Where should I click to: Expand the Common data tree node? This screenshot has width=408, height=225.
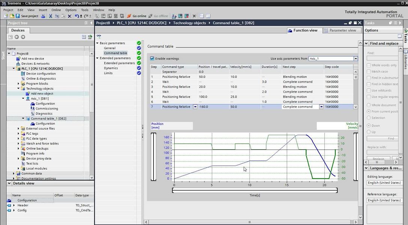click(14, 174)
